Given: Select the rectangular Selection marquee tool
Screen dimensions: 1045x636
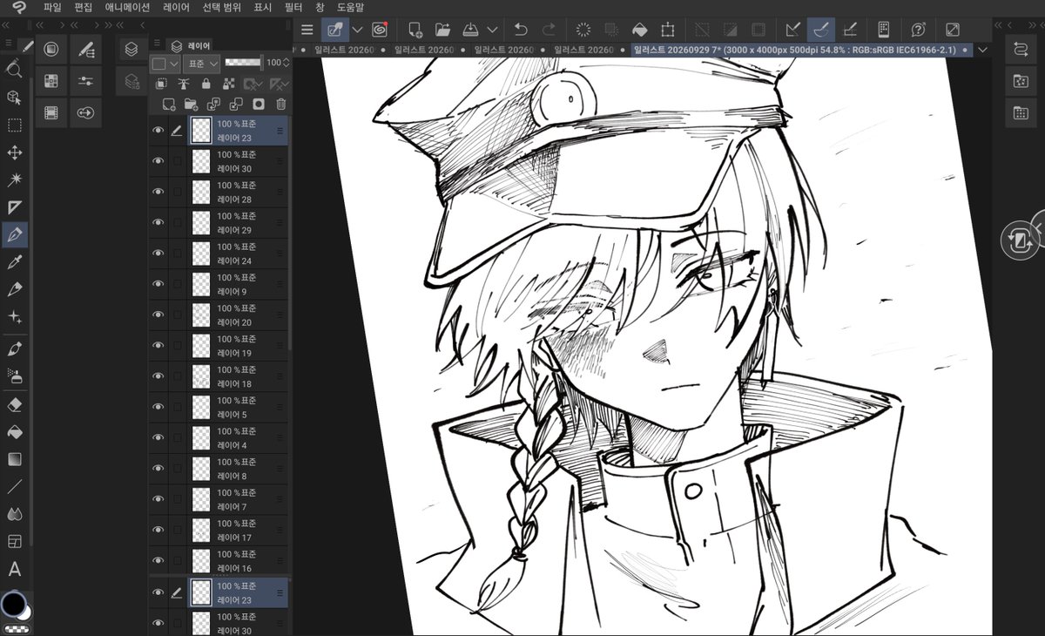Looking at the screenshot, I should point(15,125).
